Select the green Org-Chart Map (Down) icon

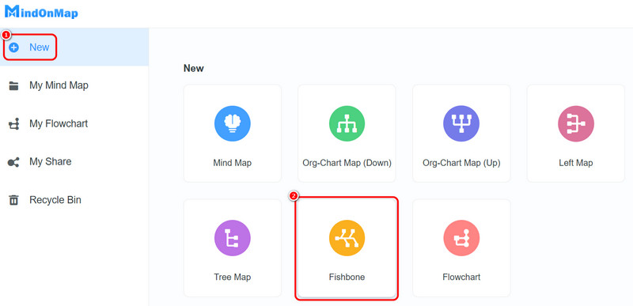pos(347,123)
